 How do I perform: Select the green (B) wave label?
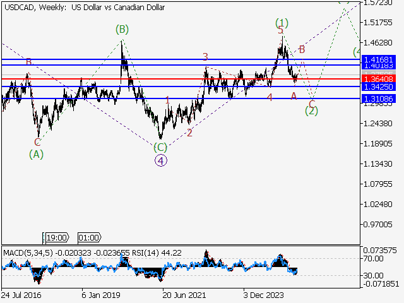122,29
